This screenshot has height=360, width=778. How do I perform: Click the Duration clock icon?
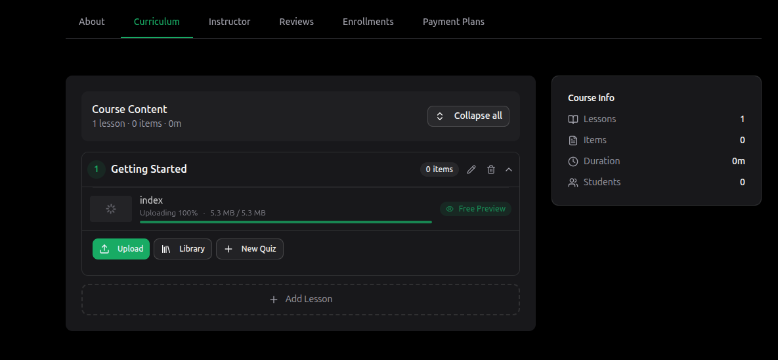[x=573, y=162]
